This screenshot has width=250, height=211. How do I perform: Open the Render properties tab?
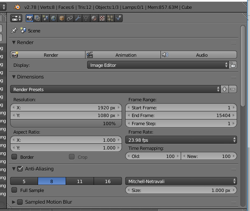[30, 18]
